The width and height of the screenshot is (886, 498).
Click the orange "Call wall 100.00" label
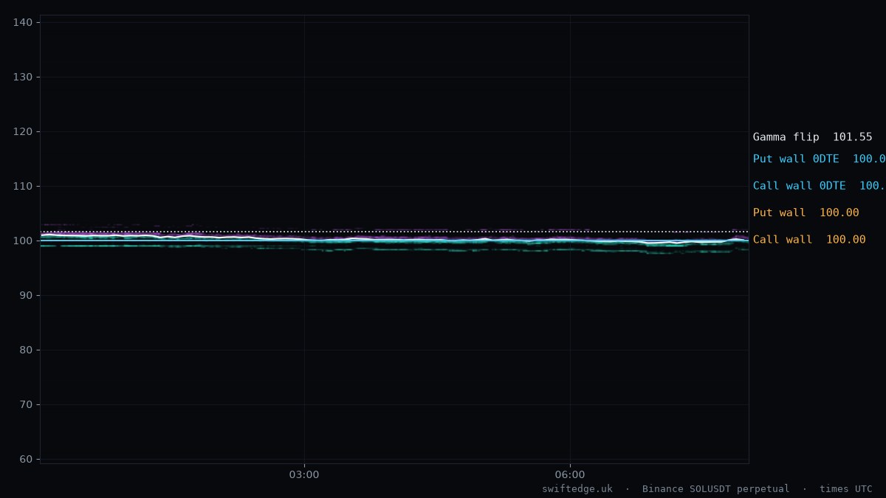pos(809,240)
